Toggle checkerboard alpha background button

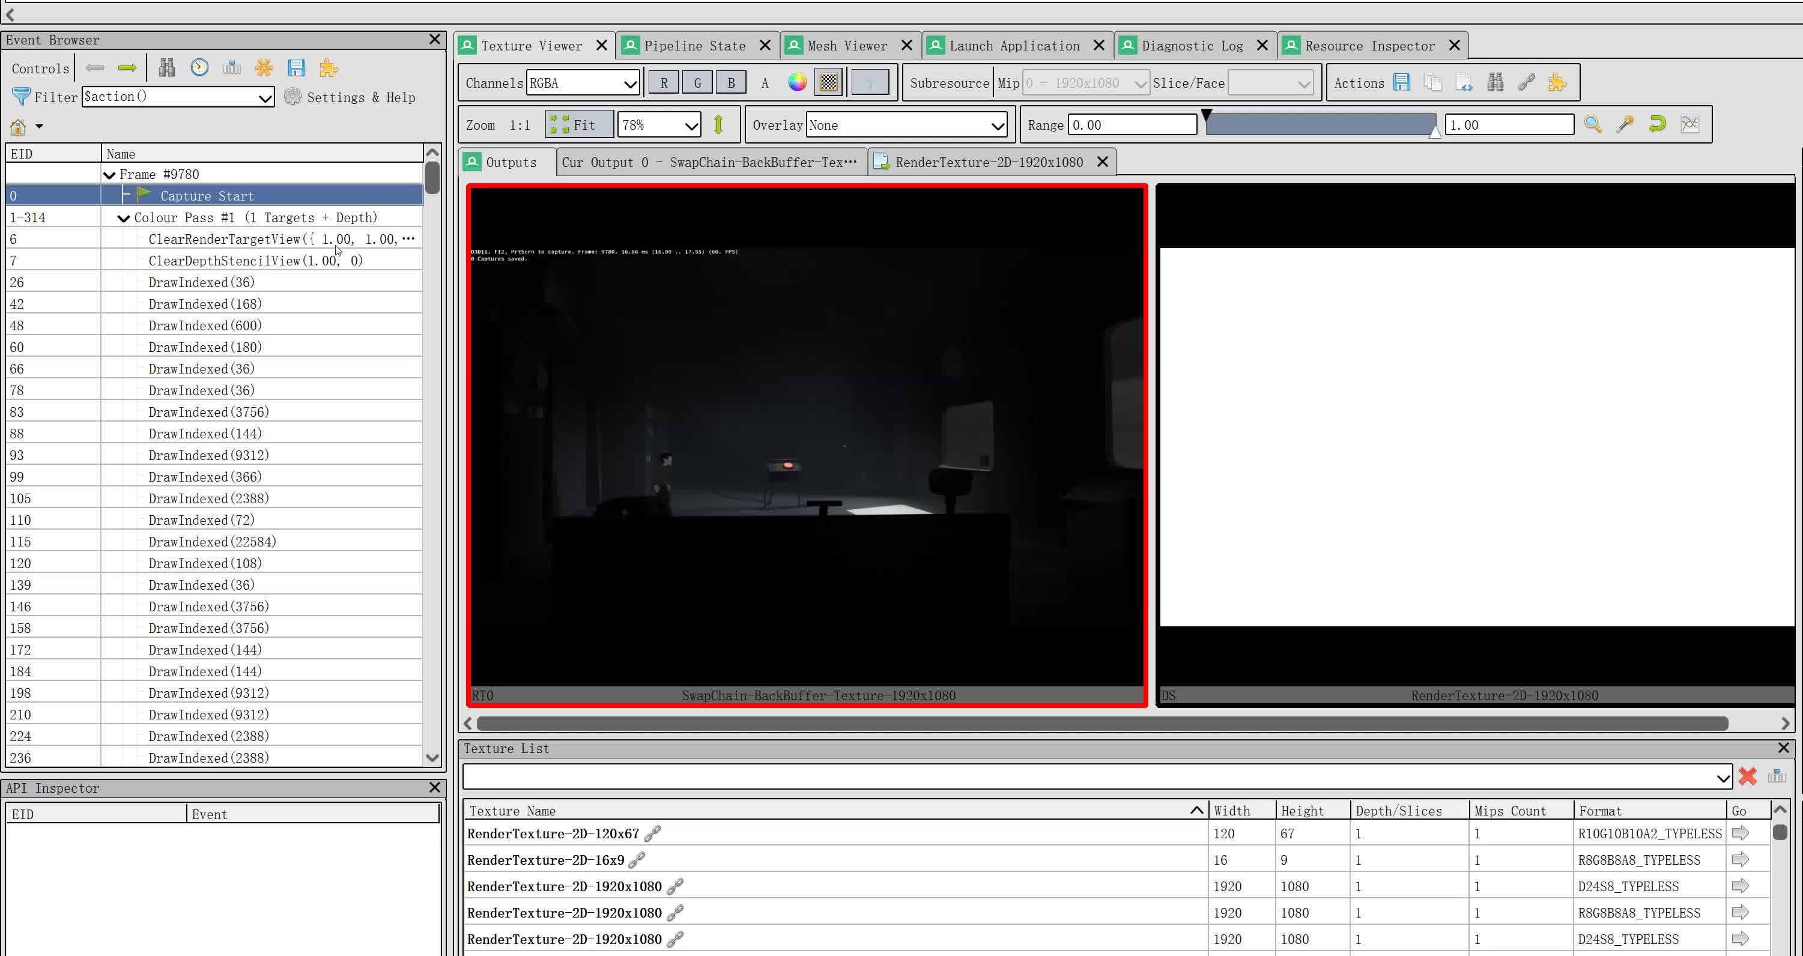pos(829,83)
